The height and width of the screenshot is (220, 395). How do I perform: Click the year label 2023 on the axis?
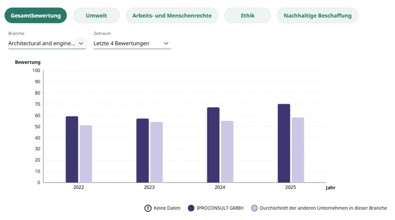149,187
